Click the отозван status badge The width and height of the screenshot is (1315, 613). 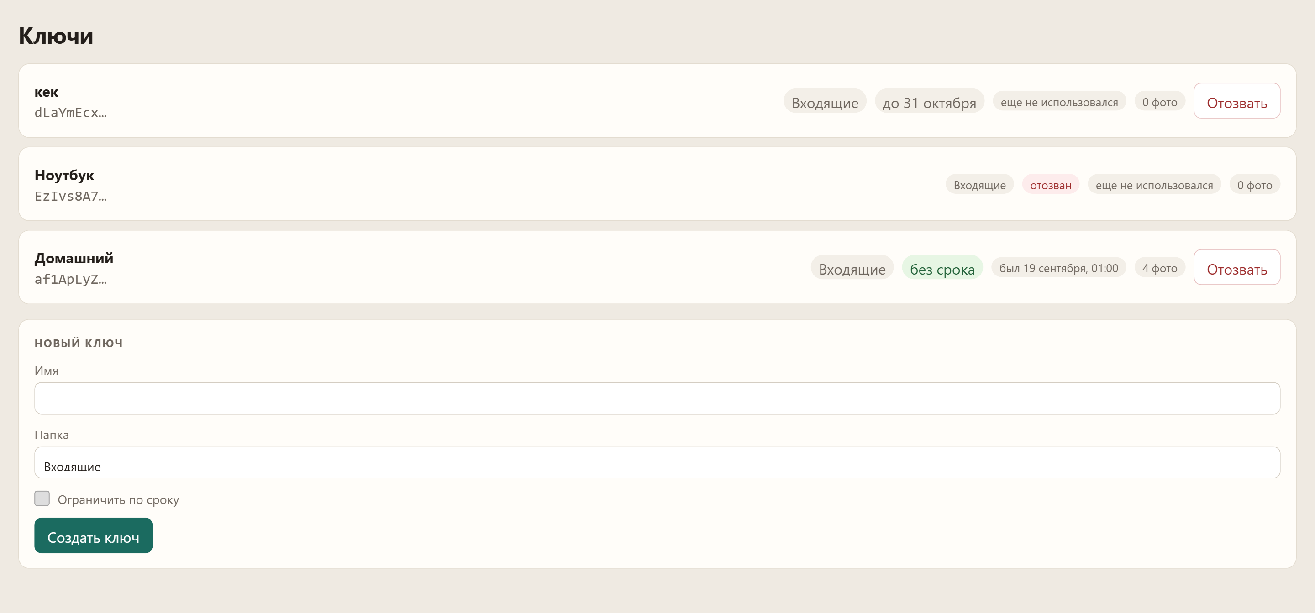[1051, 184]
